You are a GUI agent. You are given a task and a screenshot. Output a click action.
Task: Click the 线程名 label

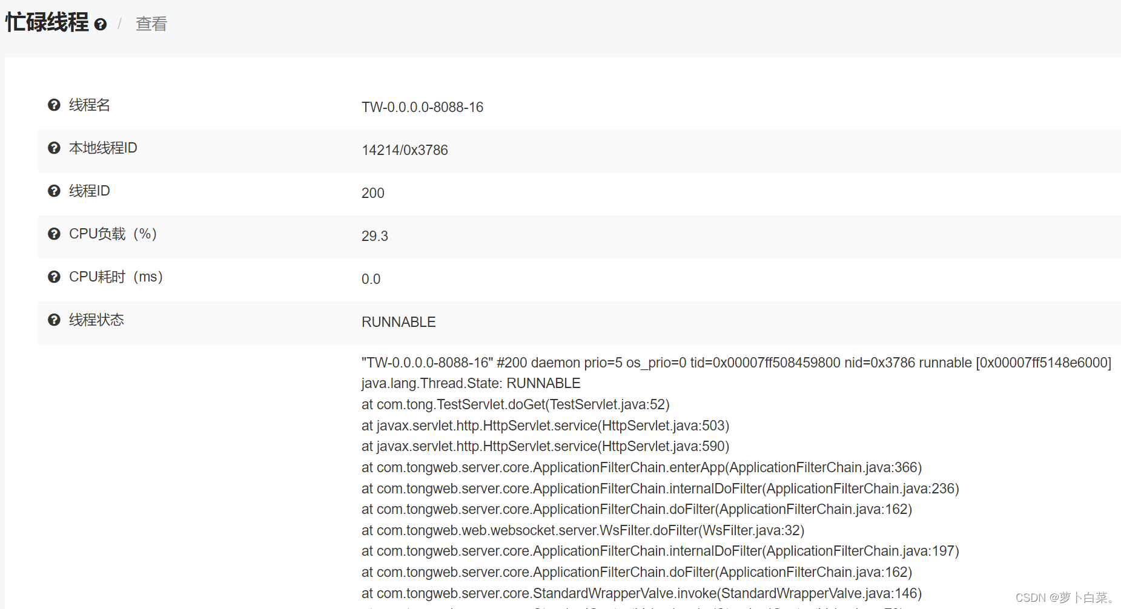pyautogui.click(x=90, y=105)
